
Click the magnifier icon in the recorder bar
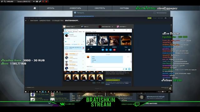(x=5, y=2)
